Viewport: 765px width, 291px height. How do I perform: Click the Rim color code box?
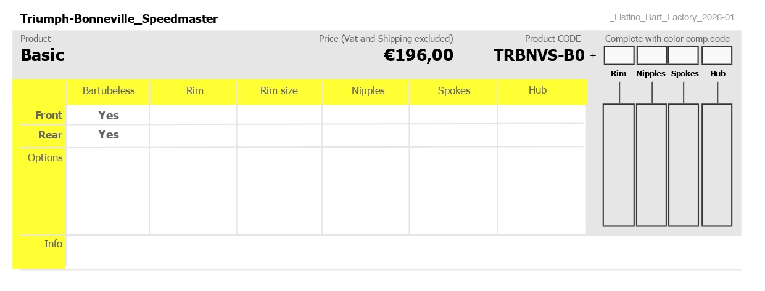[619, 55]
